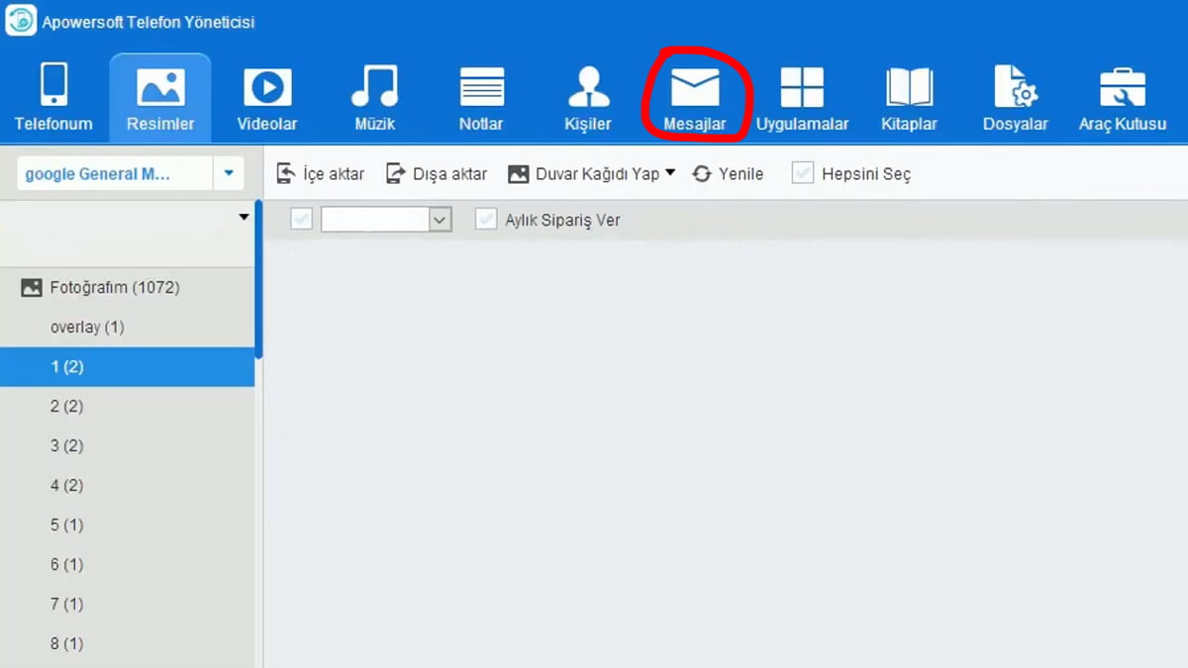Select the overlay (1) album
The height and width of the screenshot is (668, 1188).
tap(87, 328)
